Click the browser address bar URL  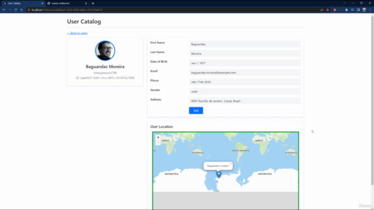pos(67,10)
